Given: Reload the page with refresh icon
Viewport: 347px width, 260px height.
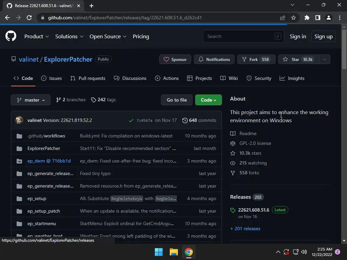Looking at the screenshot, I should coord(29,18).
